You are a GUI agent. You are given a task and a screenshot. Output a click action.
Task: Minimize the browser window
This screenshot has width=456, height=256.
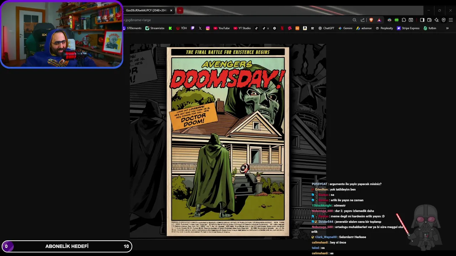click(429, 10)
